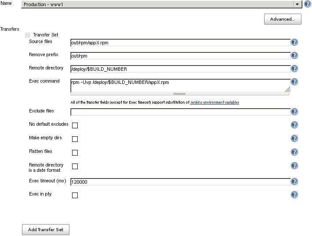Viewport: 312px width, 236px height.
Task: Click the Exclude files input field
Action: point(180,112)
